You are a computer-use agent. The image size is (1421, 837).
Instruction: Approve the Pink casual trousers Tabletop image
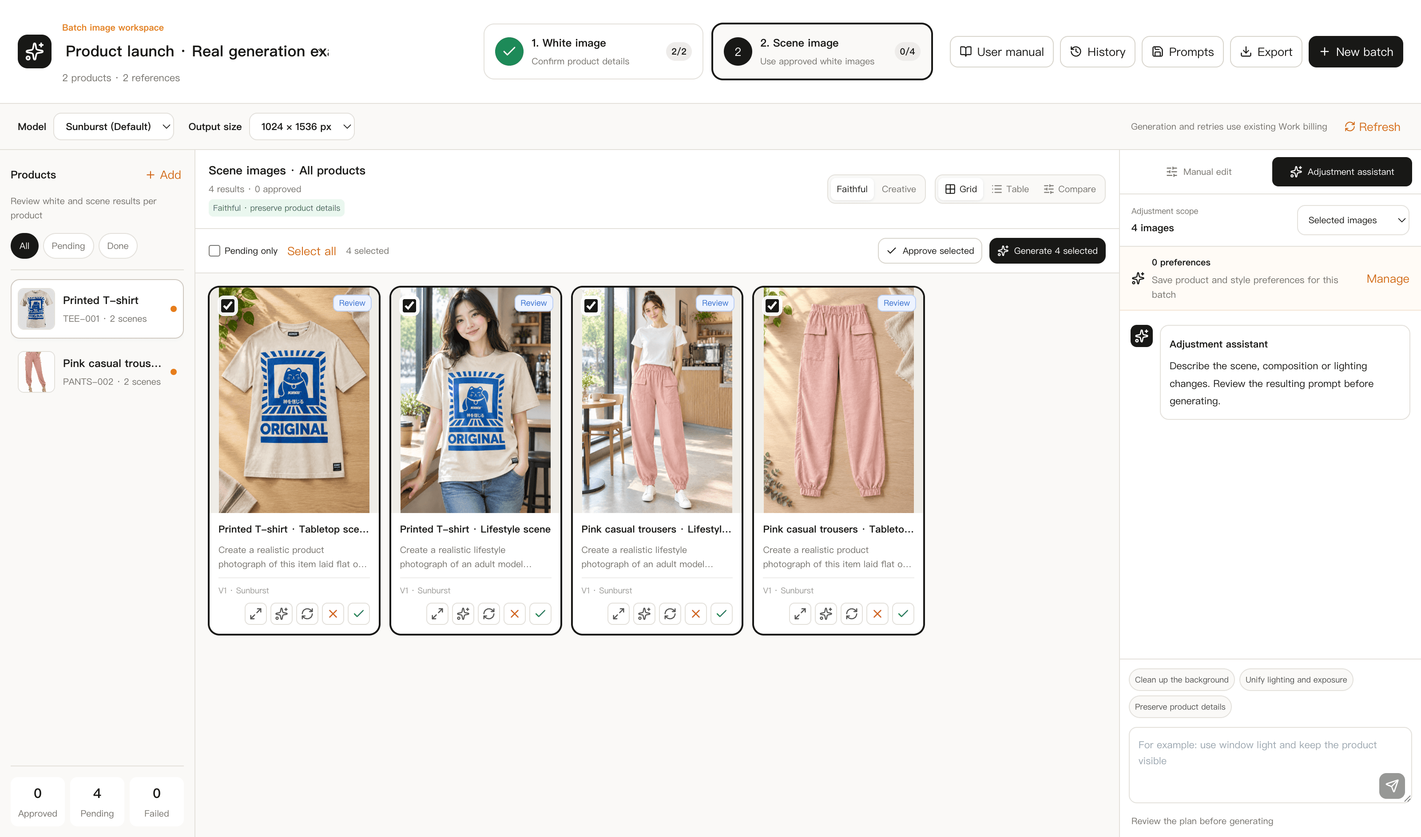pyautogui.click(x=904, y=614)
